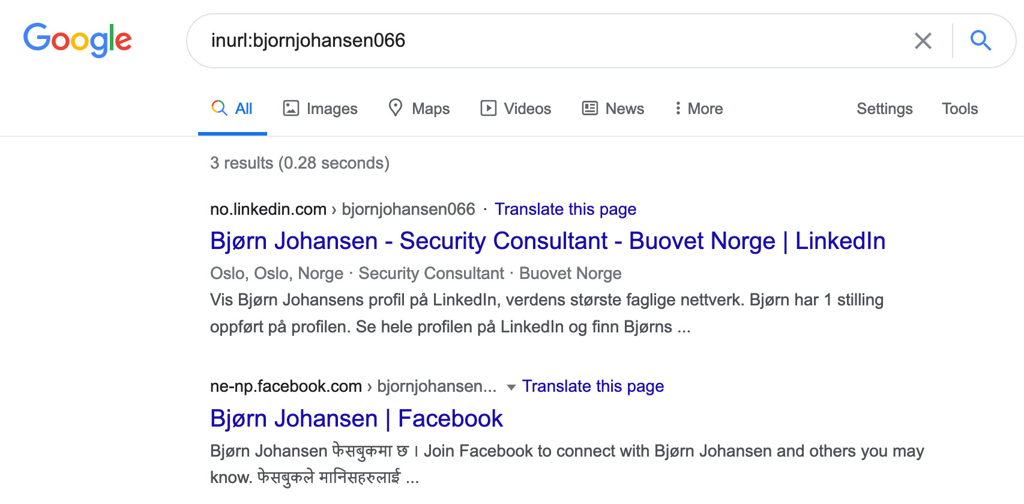Open Bjørn Johansen Facebook result
The height and width of the screenshot is (504, 1024).
[356, 419]
